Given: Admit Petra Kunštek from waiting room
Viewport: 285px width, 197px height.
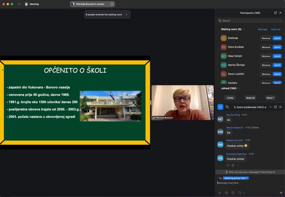Looking at the screenshot, I should click(x=277, y=47).
